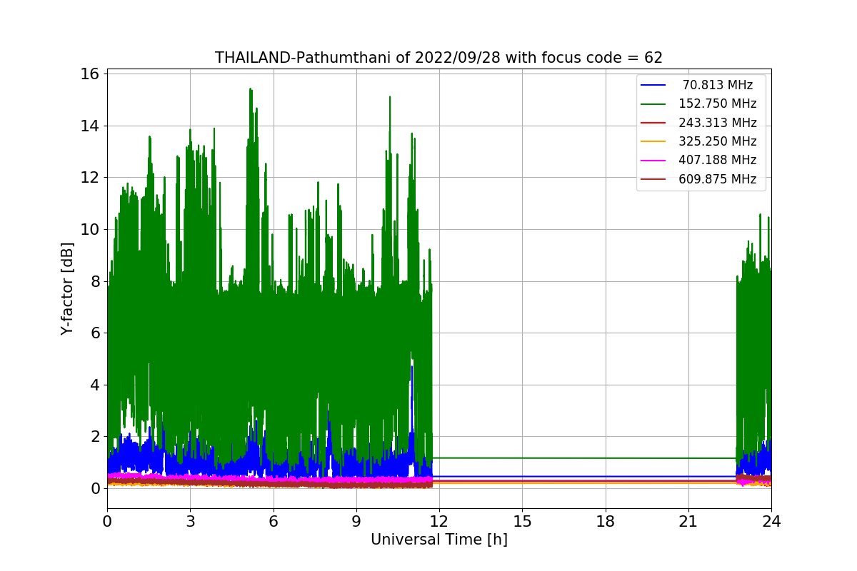This screenshot has height=571, width=857.
Task: Click the x-axis tick label 24
Action: tap(771, 522)
